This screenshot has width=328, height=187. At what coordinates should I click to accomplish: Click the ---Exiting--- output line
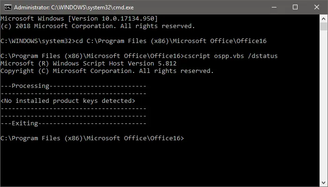pos(74,123)
